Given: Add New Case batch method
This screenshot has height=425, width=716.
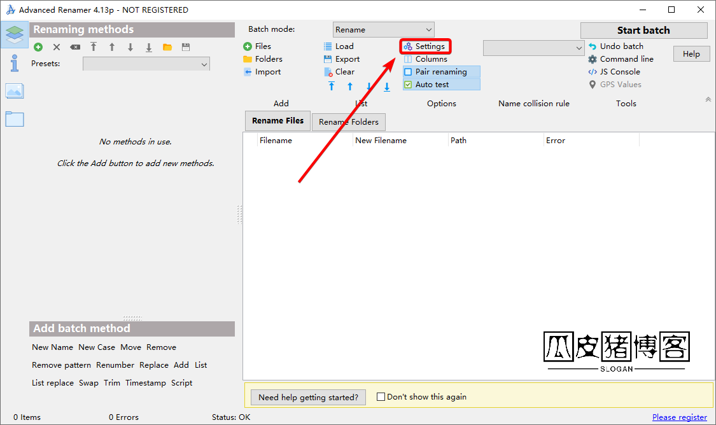Looking at the screenshot, I should coord(97,347).
